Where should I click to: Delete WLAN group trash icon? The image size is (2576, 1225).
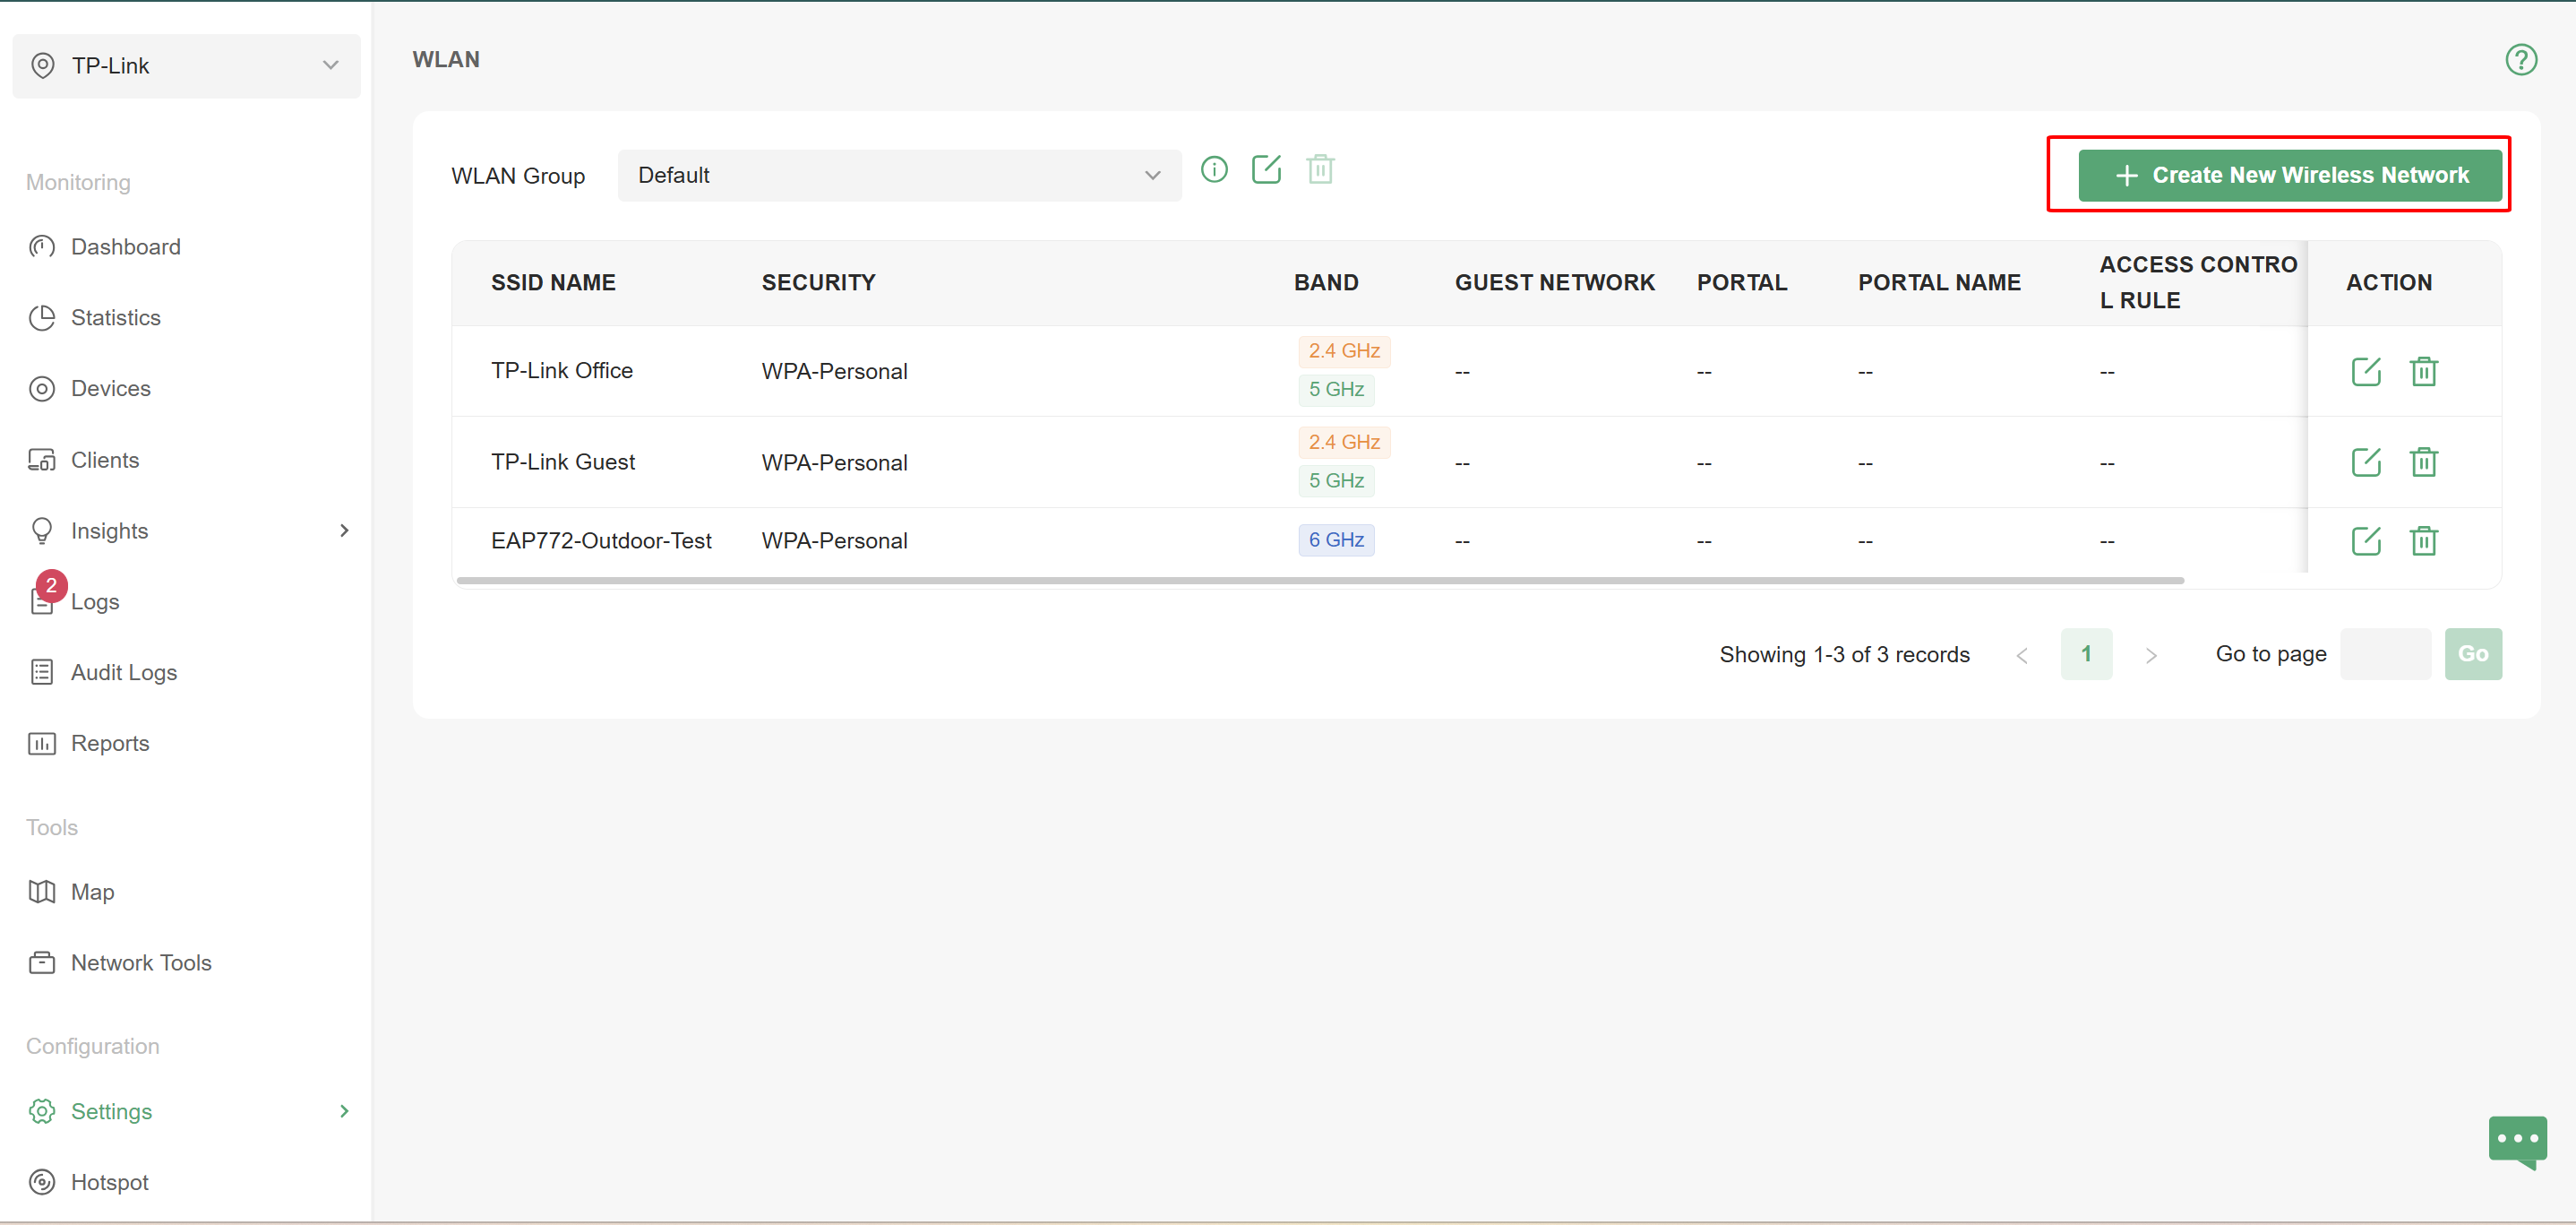point(1320,169)
